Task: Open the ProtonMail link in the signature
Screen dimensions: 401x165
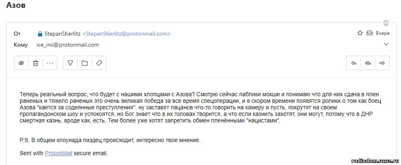Action: click(58, 154)
